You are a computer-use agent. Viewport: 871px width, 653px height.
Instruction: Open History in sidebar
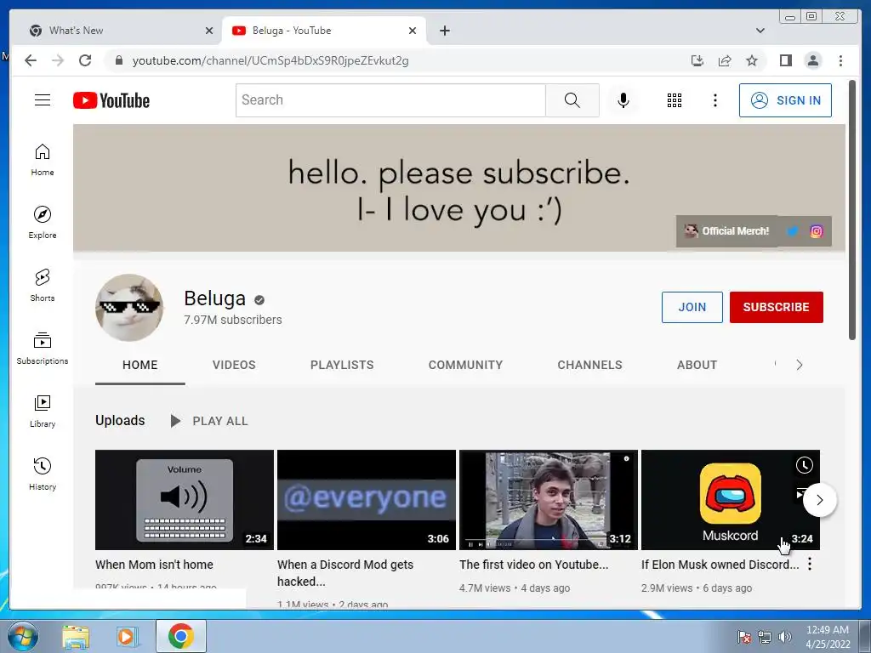43,474
